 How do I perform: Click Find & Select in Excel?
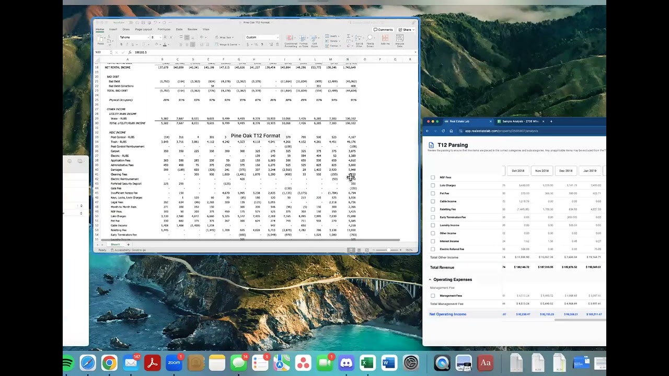pos(370,41)
